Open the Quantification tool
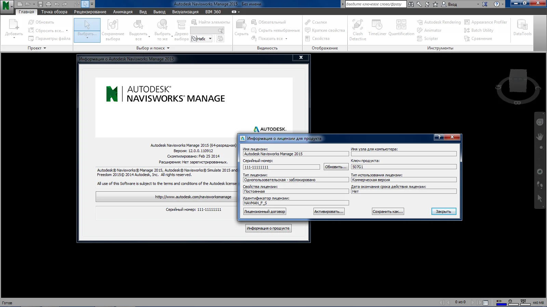This screenshot has height=307, width=547. (401, 28)
